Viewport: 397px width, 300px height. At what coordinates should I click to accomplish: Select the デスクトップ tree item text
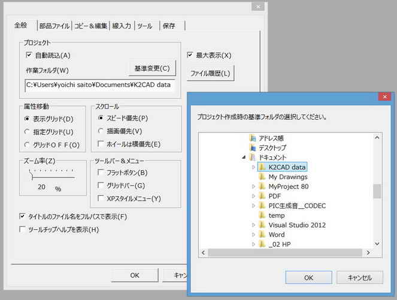coord(272,148)
